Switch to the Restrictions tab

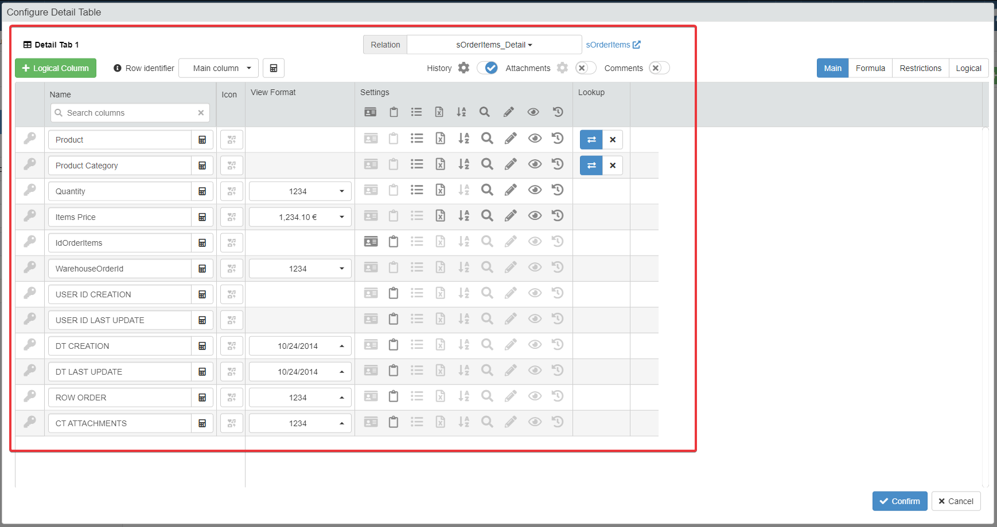pos(920,68)
